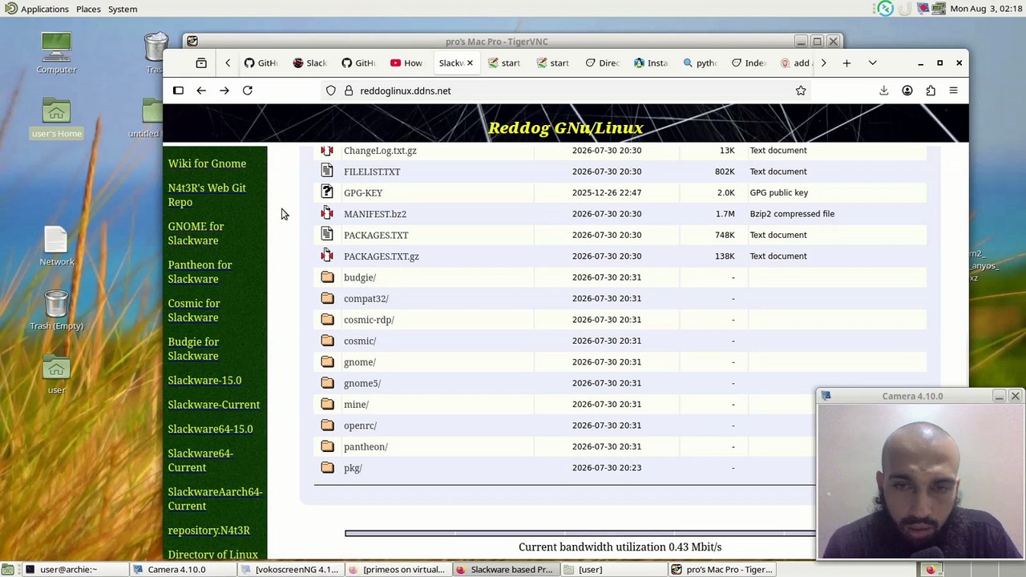Show tracking protection shield info

[331, 91]
